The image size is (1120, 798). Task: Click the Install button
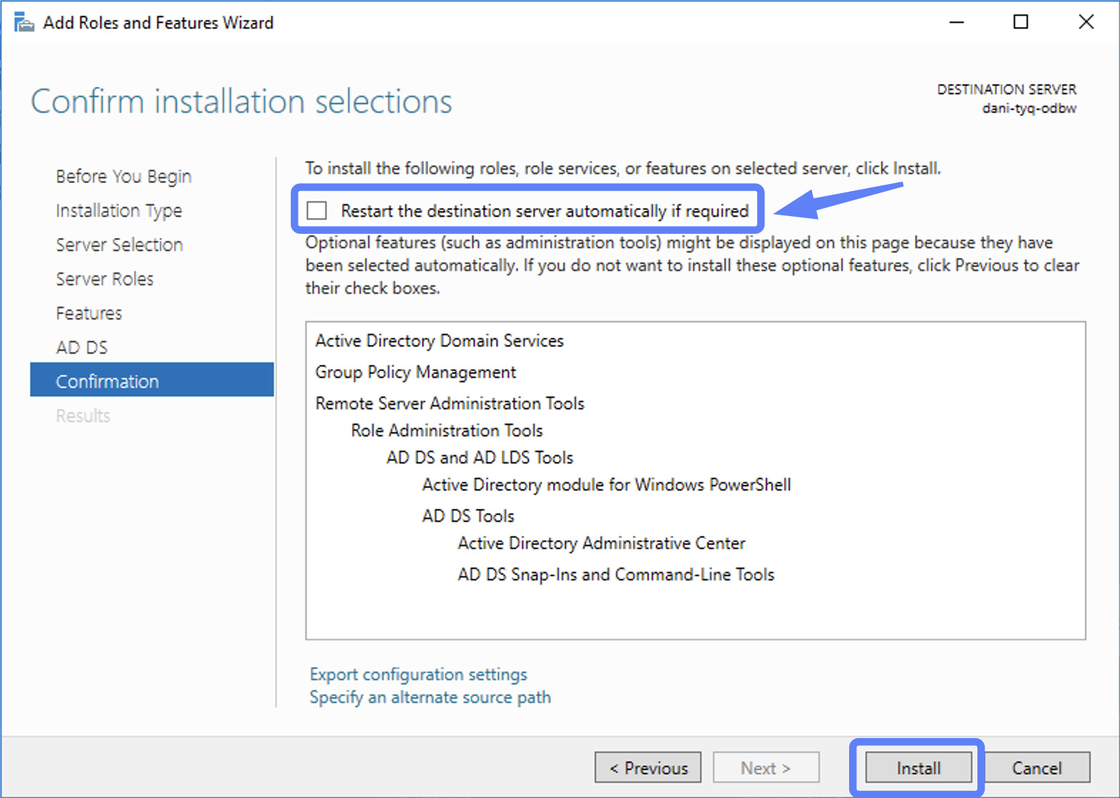pos(918,768)
